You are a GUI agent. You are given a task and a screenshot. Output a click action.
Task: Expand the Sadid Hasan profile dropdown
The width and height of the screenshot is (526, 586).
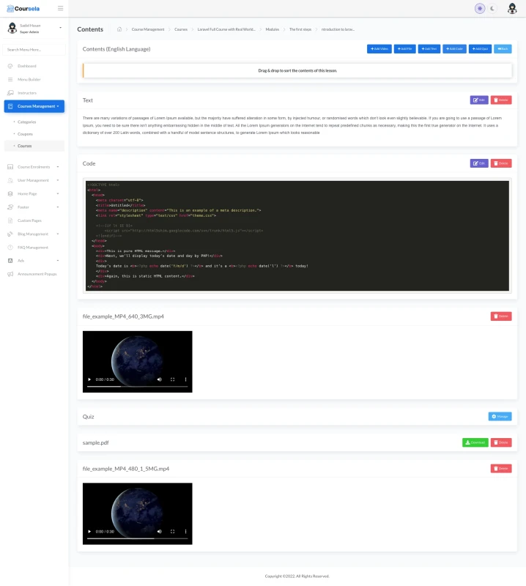59,29
